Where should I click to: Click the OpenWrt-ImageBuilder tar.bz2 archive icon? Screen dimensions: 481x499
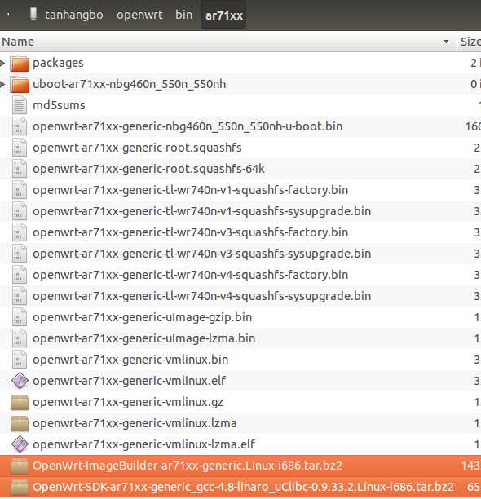(20, 466)
